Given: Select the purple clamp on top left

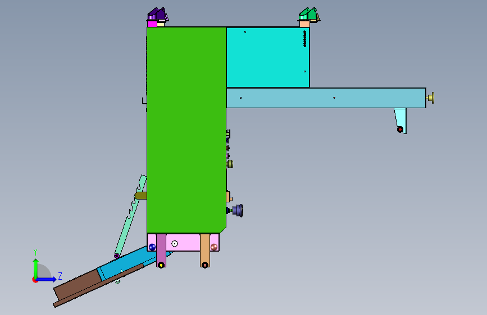Looking at the screenshot, I should [158, 14].
